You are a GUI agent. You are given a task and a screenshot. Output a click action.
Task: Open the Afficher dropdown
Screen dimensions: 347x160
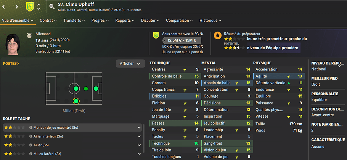click(130, 64)
